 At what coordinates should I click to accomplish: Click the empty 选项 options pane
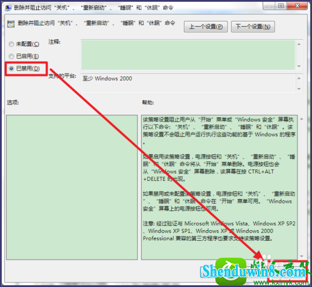[72, 187]
